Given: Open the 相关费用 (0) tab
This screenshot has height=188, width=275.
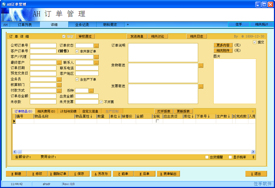Looking at the screenshot, I should [x=46, y=111].
